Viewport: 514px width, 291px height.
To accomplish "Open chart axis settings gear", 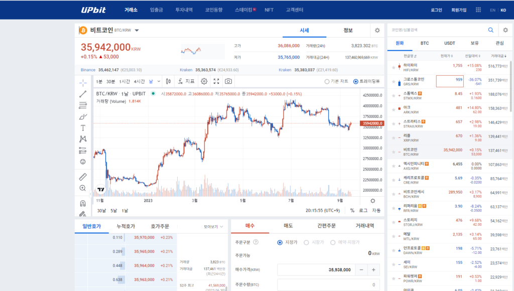I will point(373,201).
